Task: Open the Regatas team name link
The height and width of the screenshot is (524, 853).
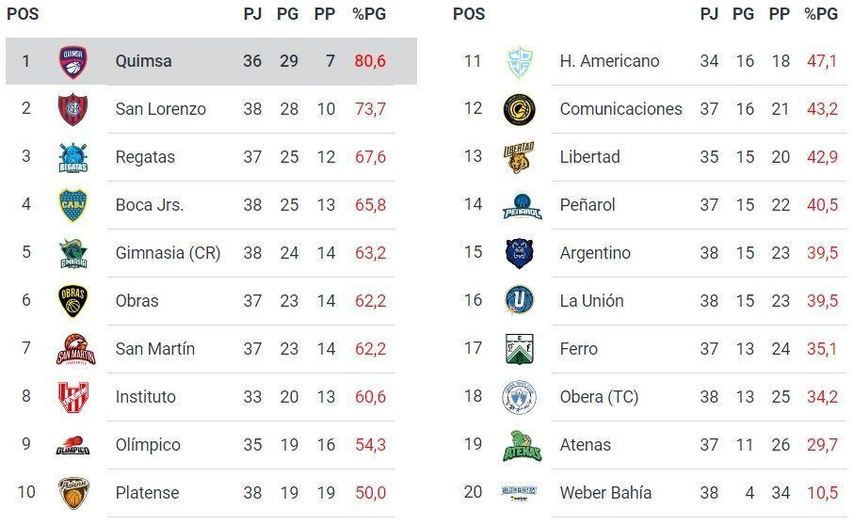Action: coord(145,157)
